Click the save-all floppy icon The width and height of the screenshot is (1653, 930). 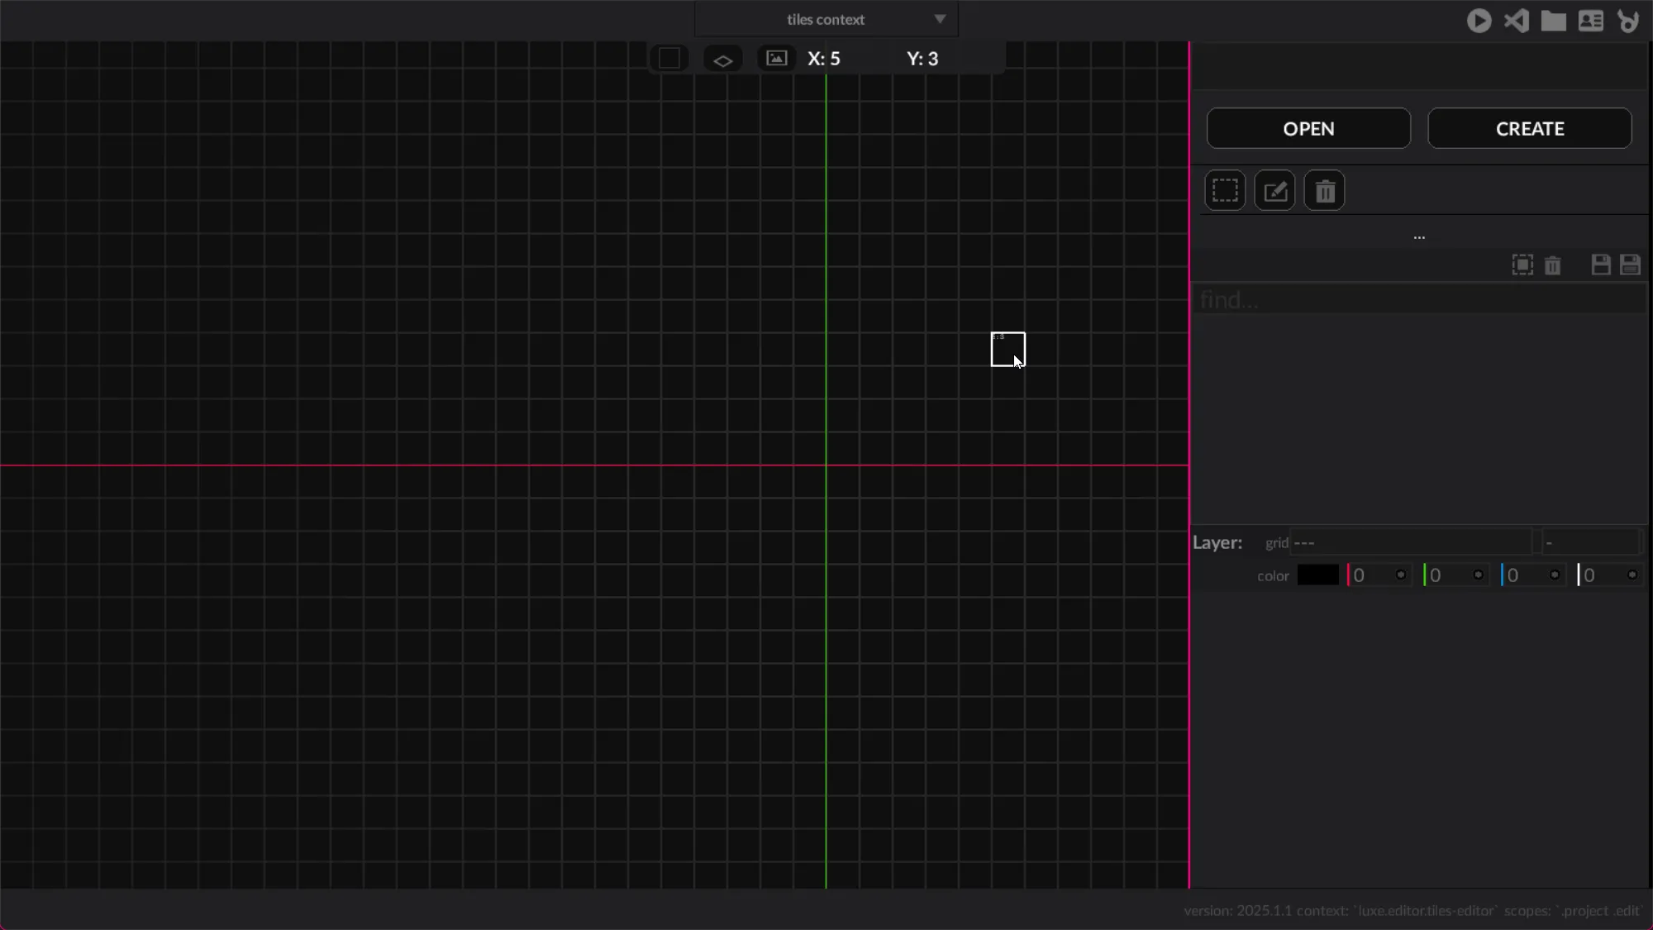1630,265
